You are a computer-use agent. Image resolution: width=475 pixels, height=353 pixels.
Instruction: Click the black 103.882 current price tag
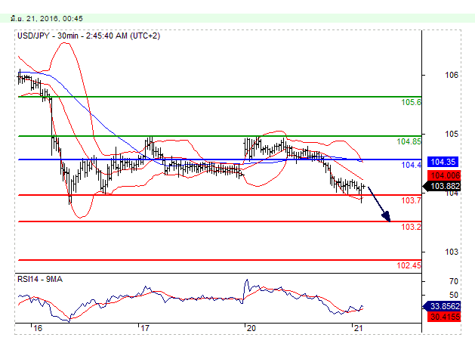pyautogui.click(x=442, y=186)
